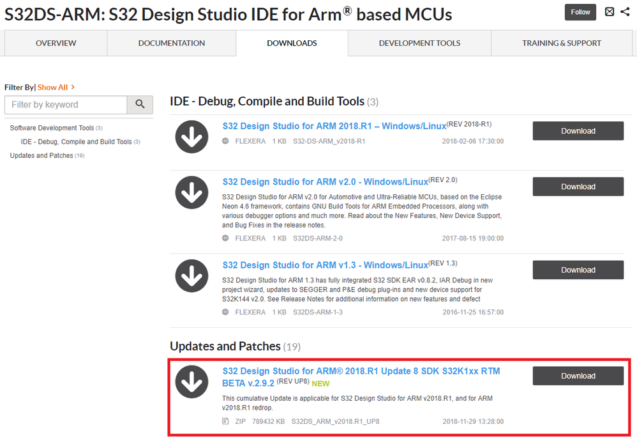The width and height of the screenshot is (637, 441).
Task: Select the Downloads tab
Action: tap(292, 43)
